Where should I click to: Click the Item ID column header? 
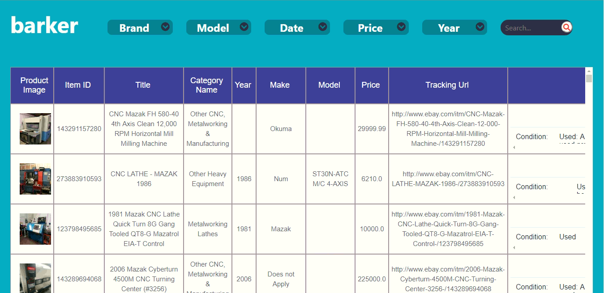tap(78, 85)
